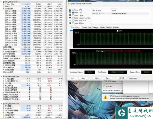Image resolution: width=153 pixels, height=119 pixels.
Task: Switch to the Statistics tab
Action: [x=116, y=27]
